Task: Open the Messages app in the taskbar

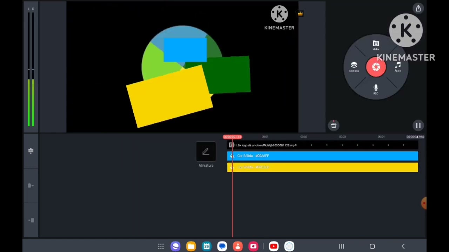Action: [222, 246]
